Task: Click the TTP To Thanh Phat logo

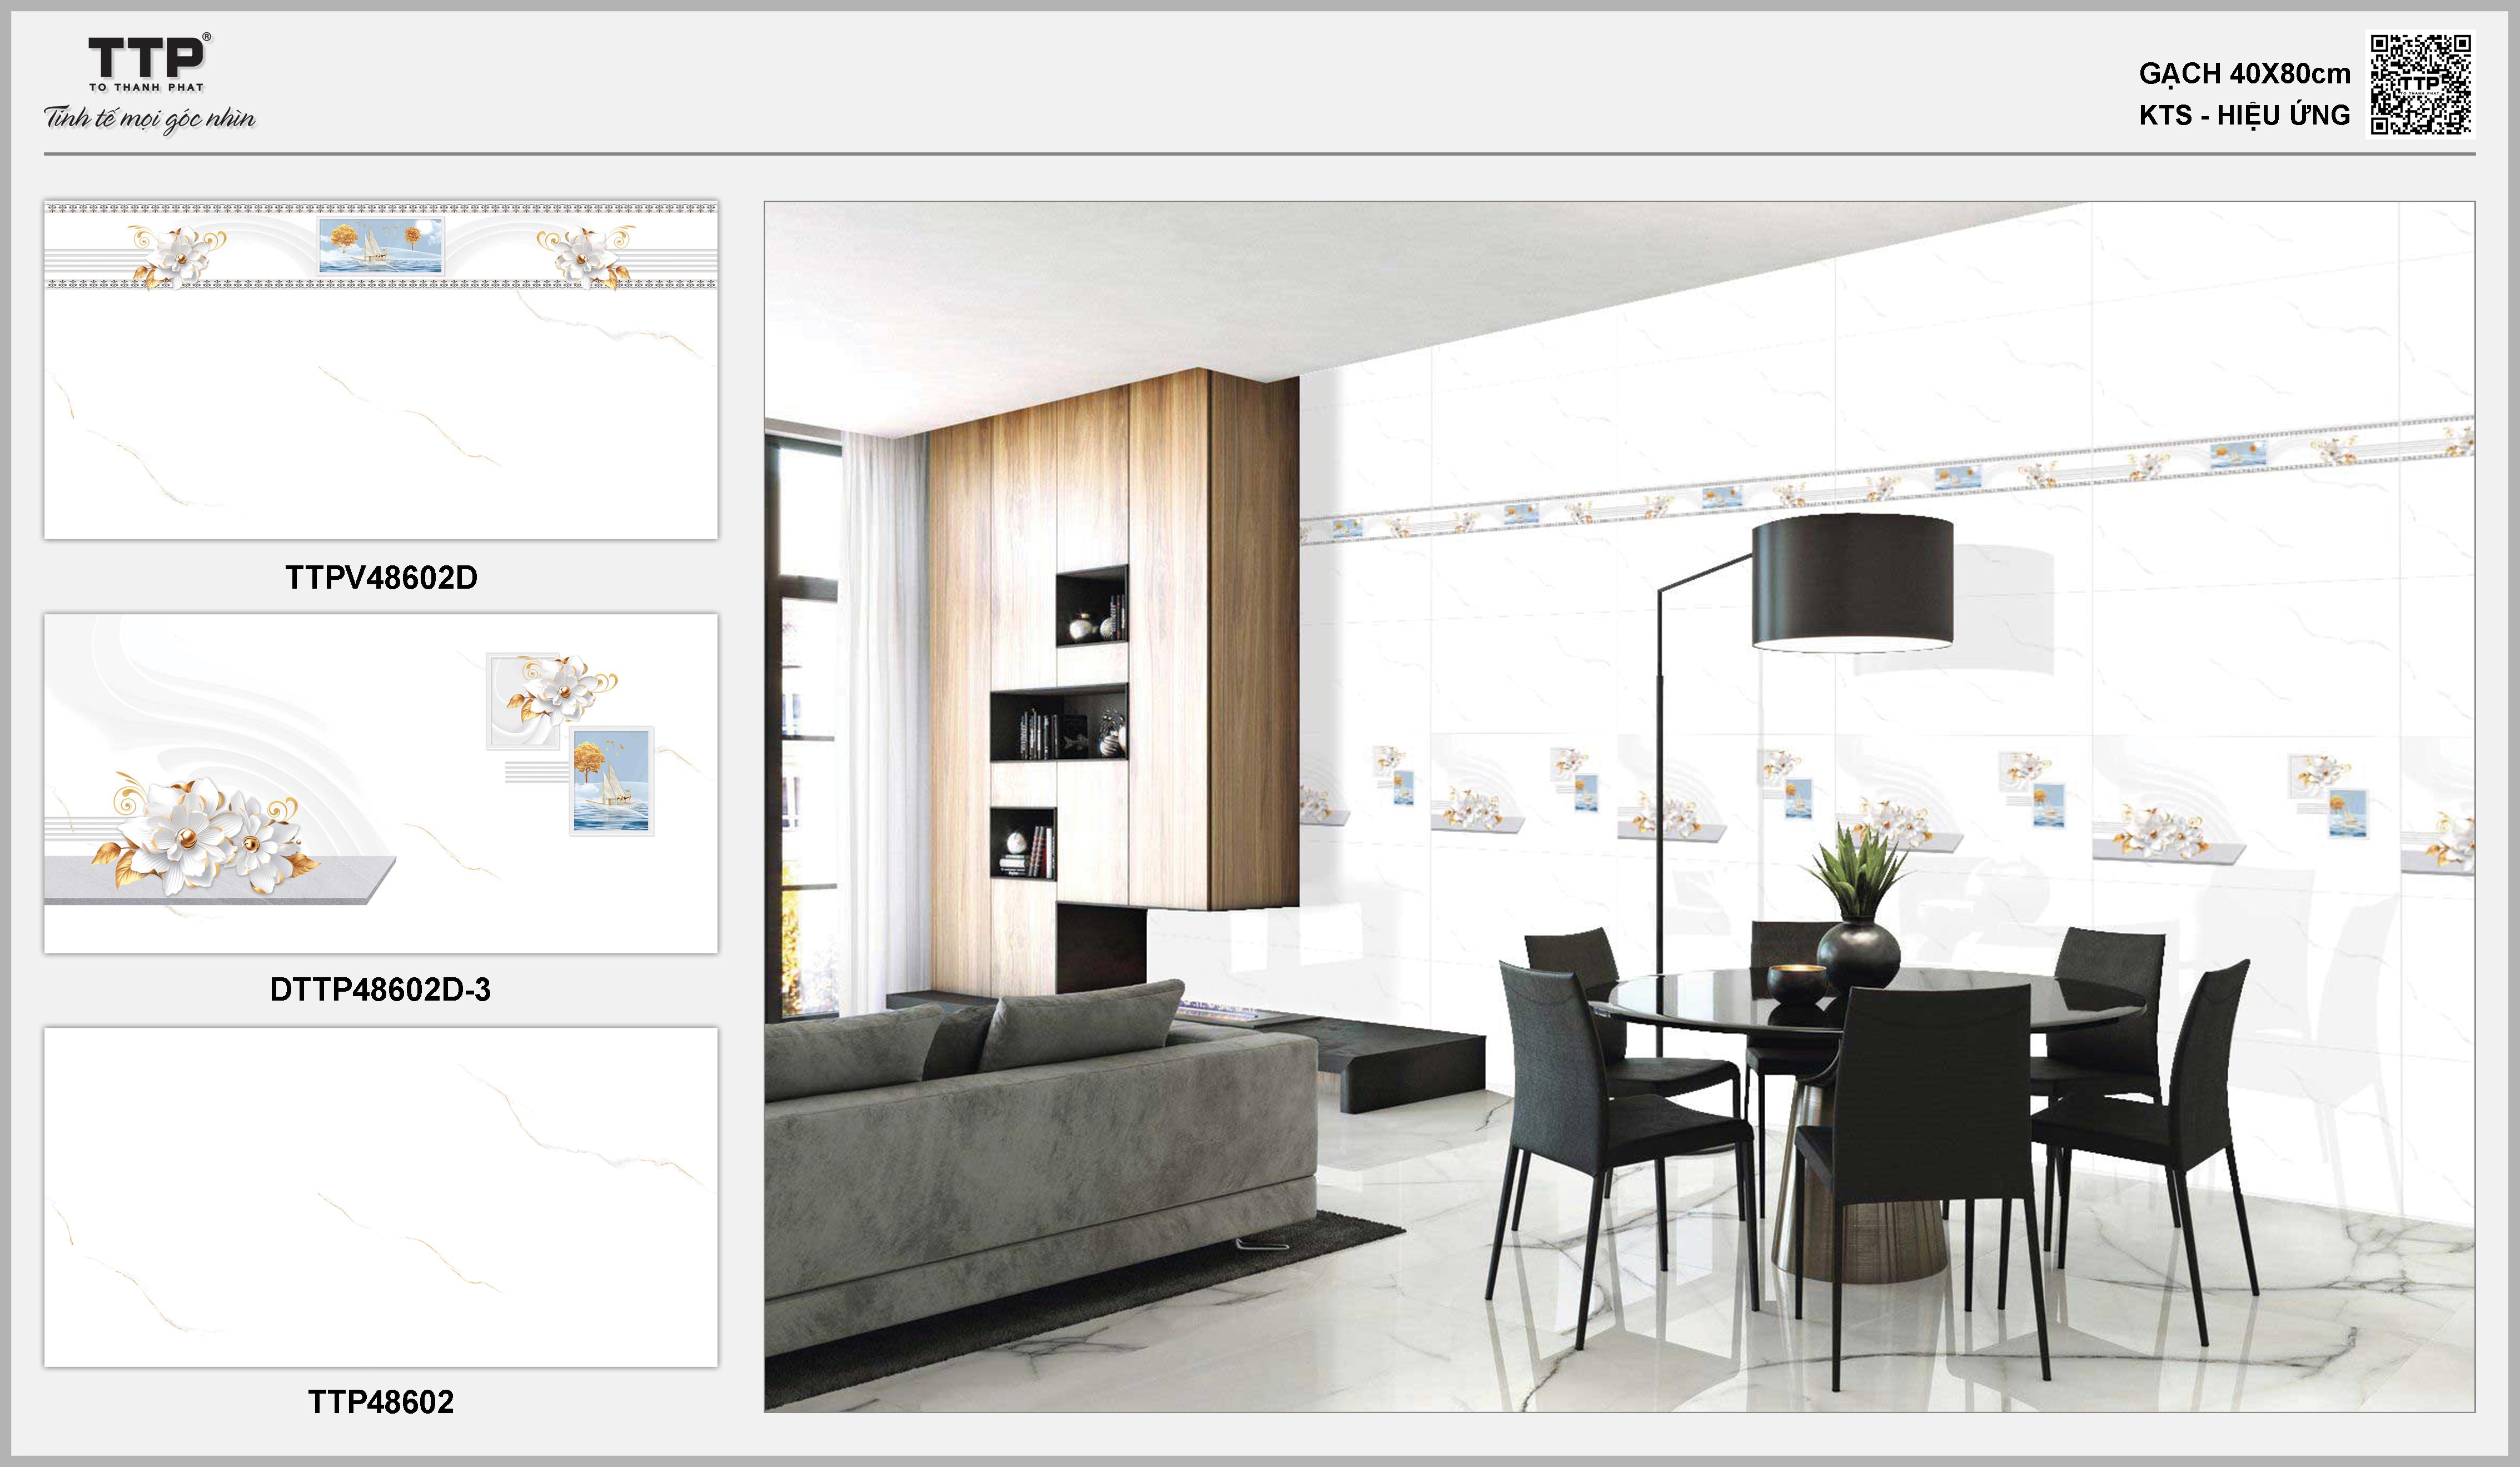Action: (149, 63)
